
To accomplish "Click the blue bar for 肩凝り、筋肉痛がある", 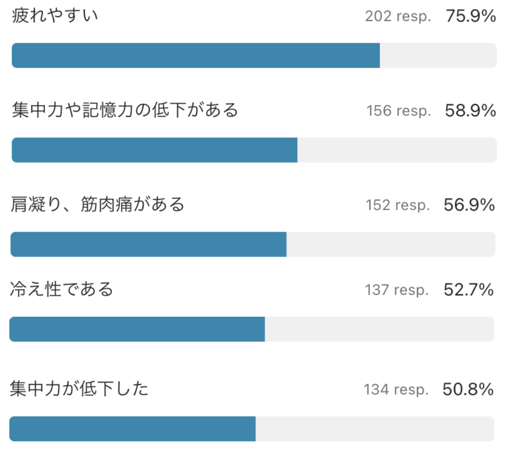I will click(149, 244).
